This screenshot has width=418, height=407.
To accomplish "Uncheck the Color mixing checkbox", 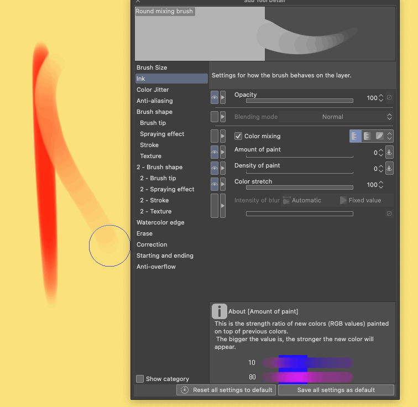I will click(238, 136).
